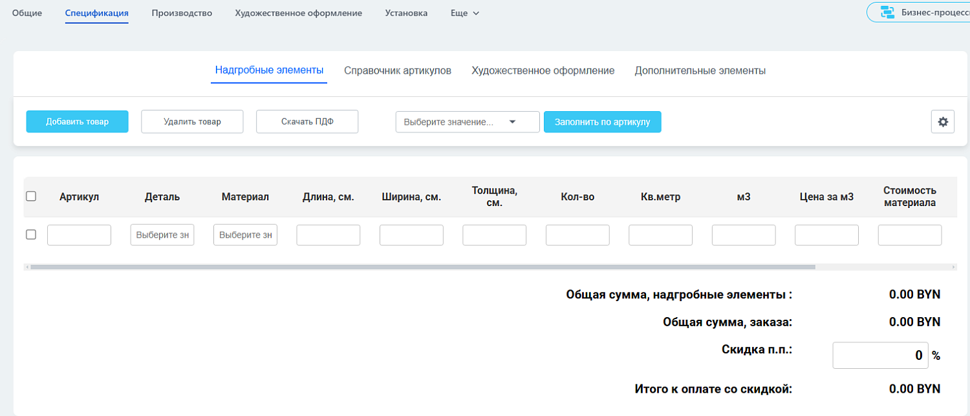Switch to the Установка tab
Screen dimensions: 970x416
(405, 12)
